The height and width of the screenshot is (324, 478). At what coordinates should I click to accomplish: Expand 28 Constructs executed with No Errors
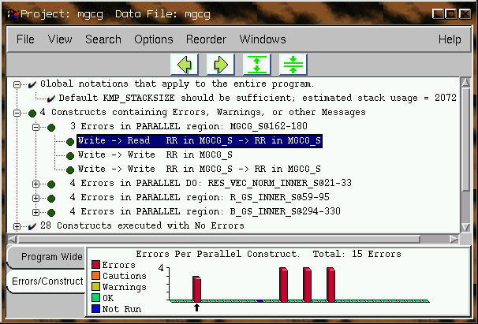click(x=17, y=226)
